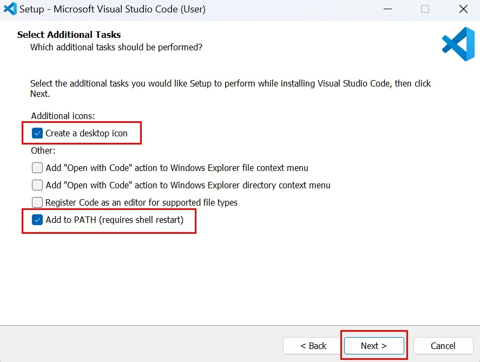
Task: Click the maximize button of the setup window
Action: (425, 9)
